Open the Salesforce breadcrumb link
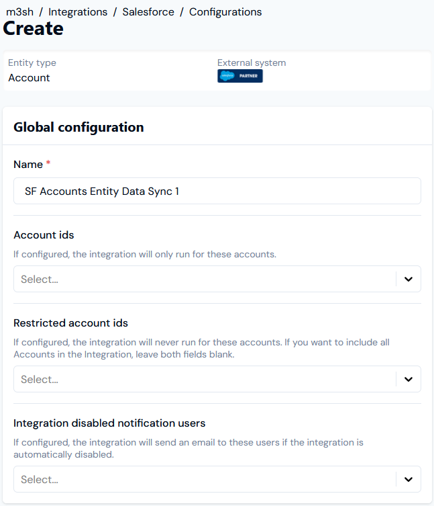Screen dimensions: 434x506 (x=148, y=12)
